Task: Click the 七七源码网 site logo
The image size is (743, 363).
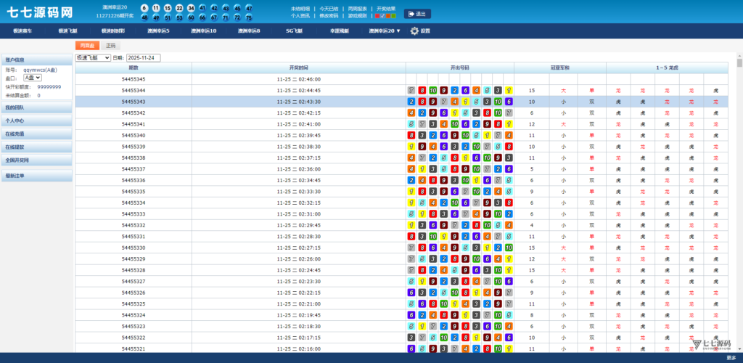Action: 39,12
